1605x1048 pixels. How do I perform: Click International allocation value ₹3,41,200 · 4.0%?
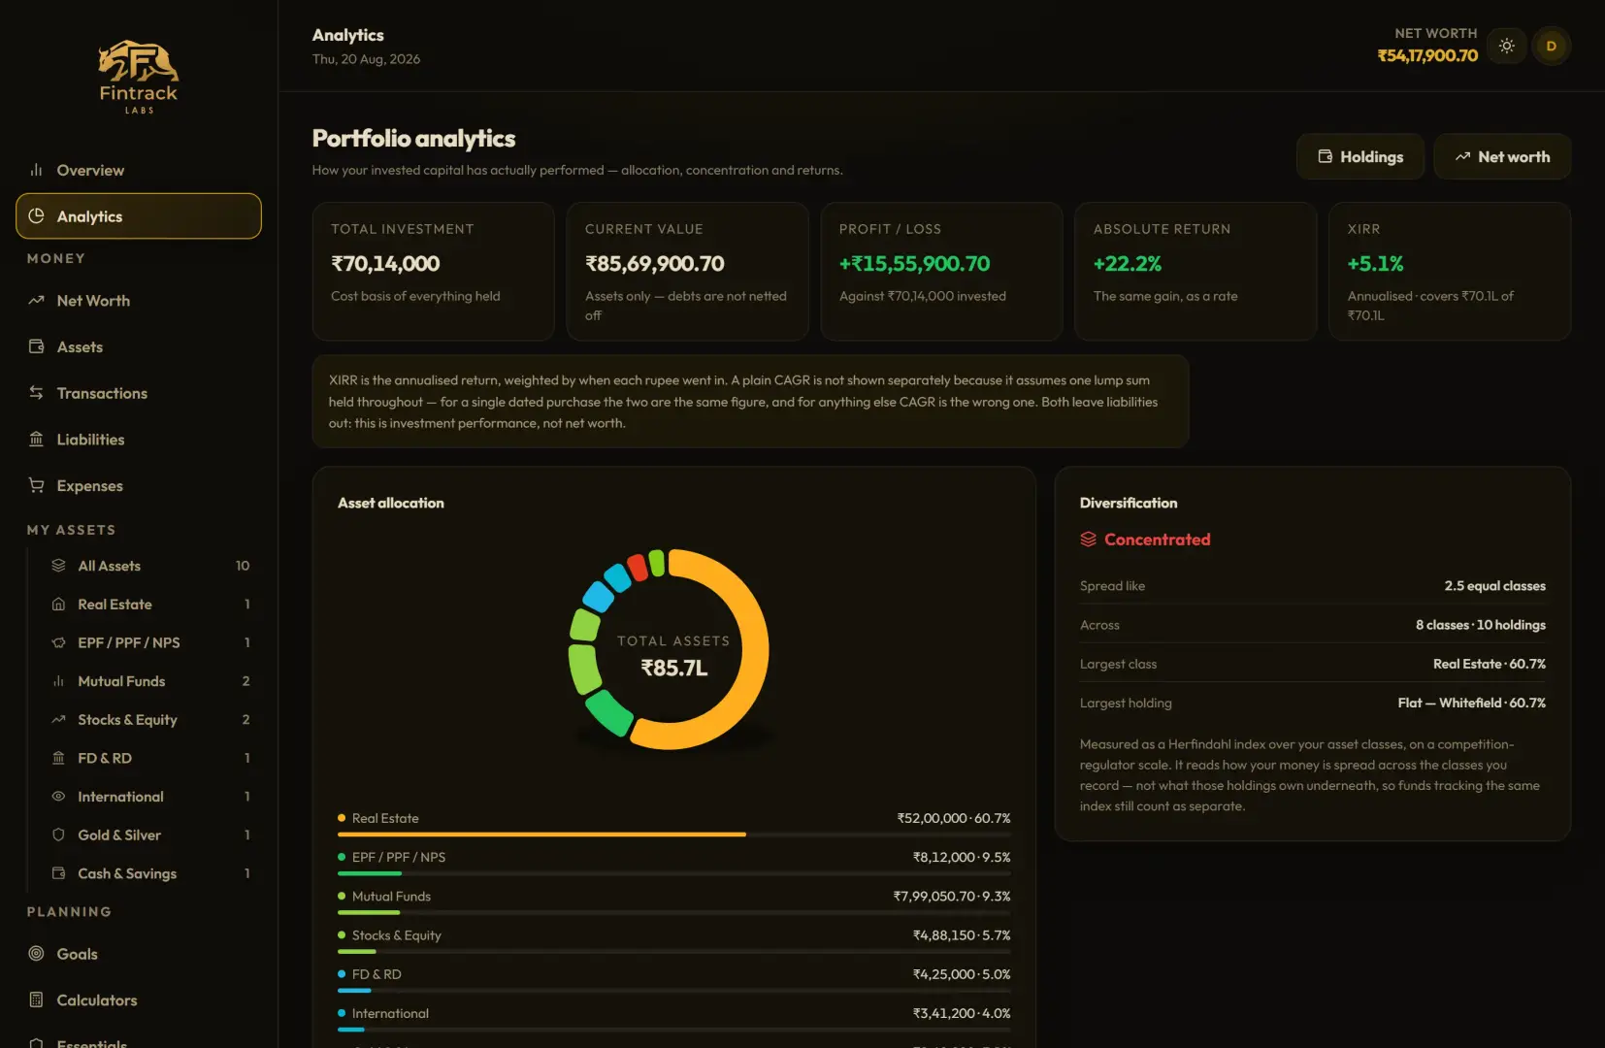tap(962, 1013)
